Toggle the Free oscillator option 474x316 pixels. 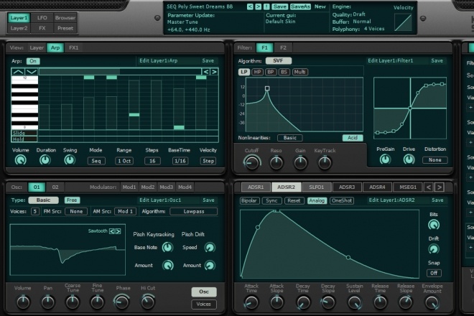(x=72, y=200)
